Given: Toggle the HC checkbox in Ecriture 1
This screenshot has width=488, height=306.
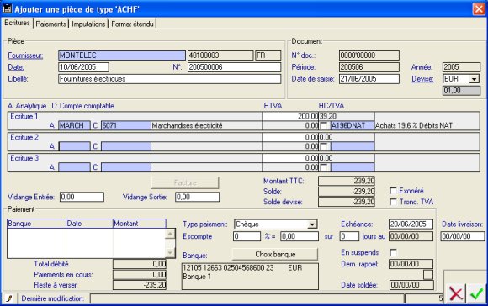Looking at the screenshot, I should (x=324, y=125).
